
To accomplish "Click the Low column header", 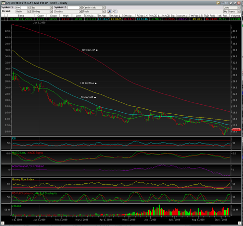I will pos(78,15).
